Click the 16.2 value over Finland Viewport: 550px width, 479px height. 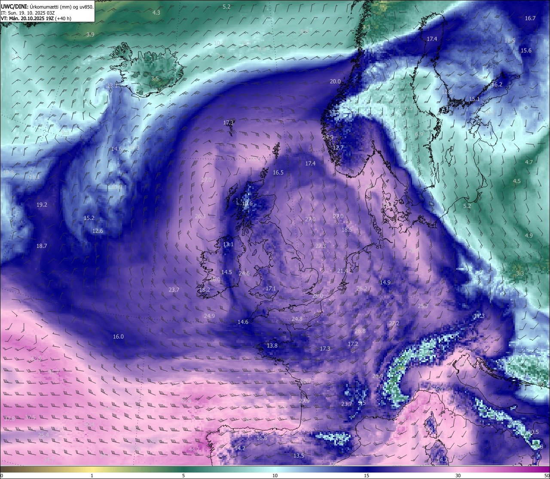(x=497, y=85)
